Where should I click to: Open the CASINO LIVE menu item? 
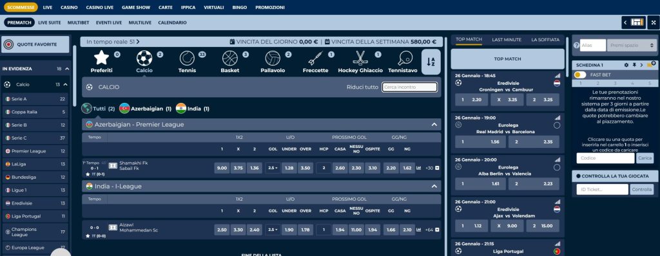(x=100, y=8)
